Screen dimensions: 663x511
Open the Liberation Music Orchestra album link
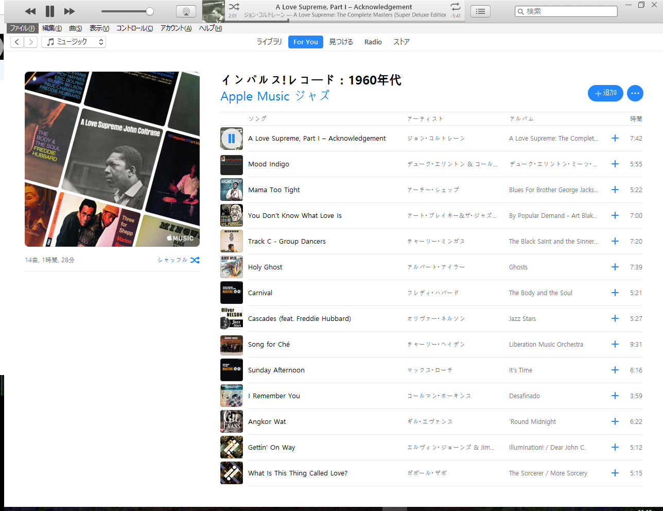tap(546, 344)
